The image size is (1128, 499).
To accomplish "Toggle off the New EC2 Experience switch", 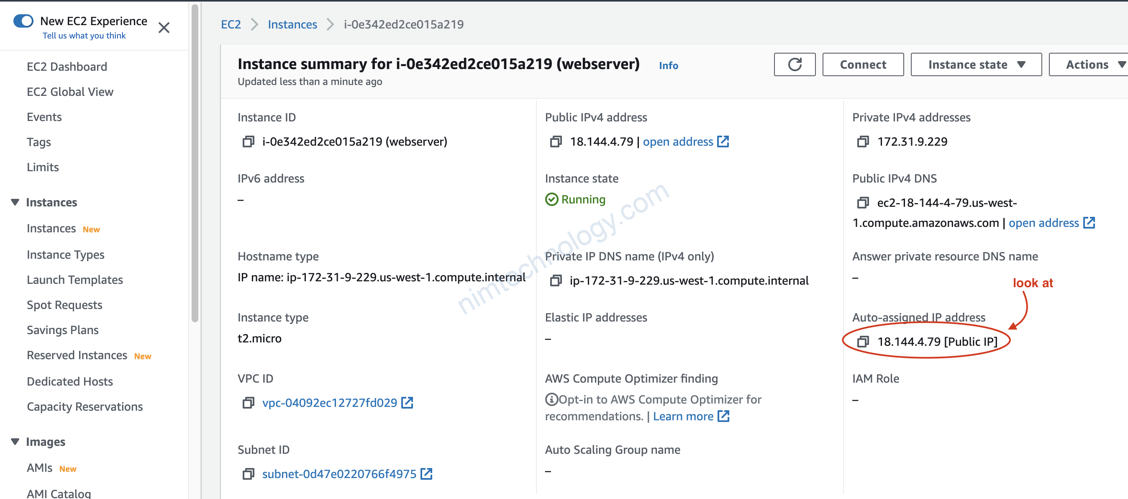I will pos(24,21).
